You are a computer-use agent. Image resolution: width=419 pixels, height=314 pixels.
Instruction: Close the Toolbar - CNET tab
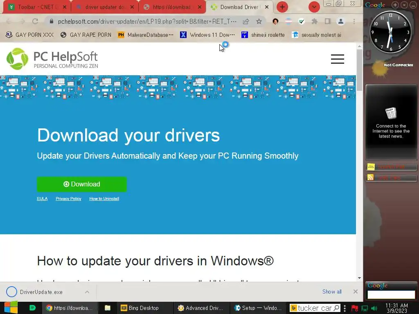65,7
